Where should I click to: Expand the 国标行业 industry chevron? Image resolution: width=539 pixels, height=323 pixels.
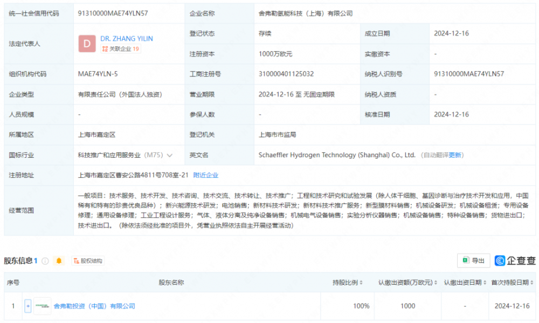coord(170,155)
